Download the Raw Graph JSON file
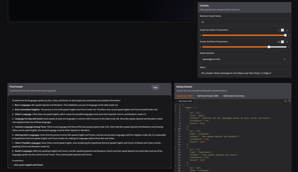Image resolution: width=298 pixels, height=172 pixels. click(x=285, y=101)
